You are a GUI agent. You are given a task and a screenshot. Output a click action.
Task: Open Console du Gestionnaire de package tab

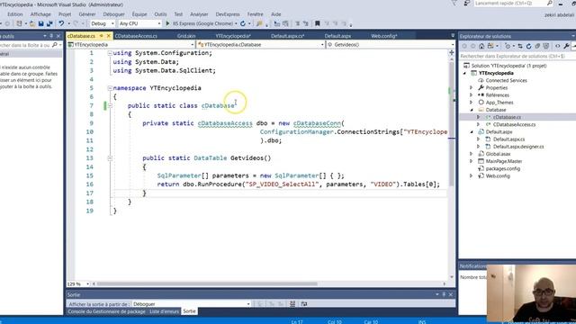[x=107, y=311]
